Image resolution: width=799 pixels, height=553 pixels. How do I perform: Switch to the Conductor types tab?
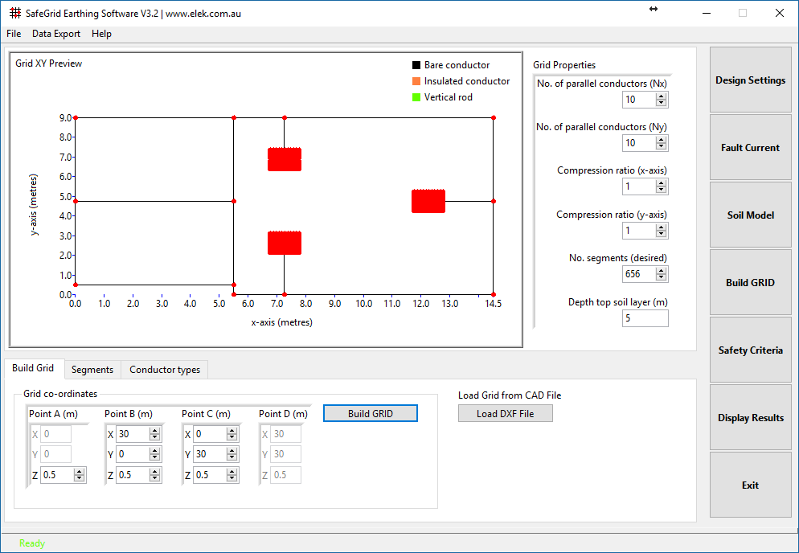tap(164, 370)
